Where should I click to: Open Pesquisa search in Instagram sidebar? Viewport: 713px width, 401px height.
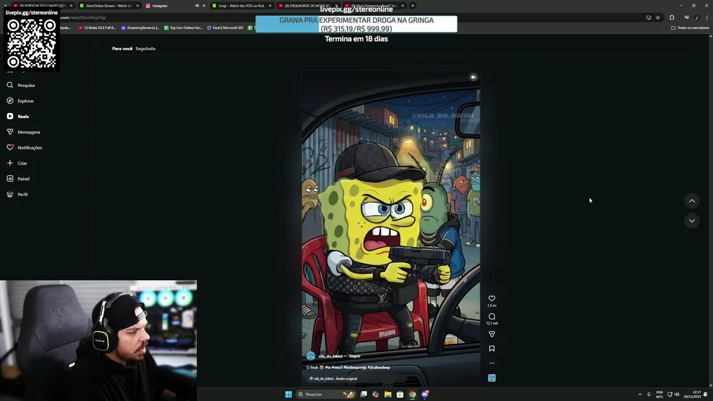pos(21,85)
